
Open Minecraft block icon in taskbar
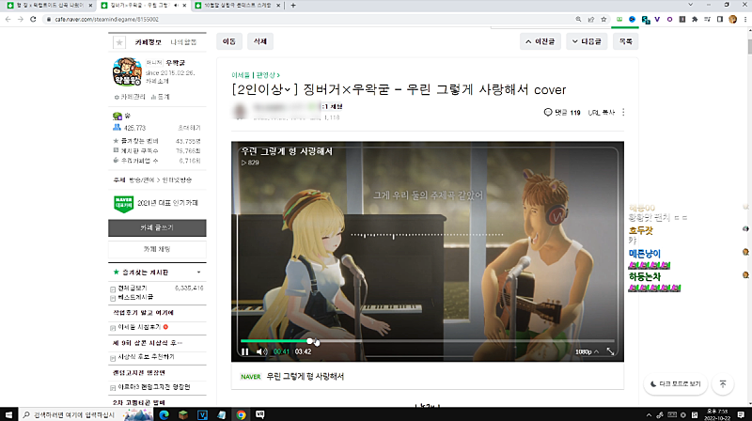point(183,414)
